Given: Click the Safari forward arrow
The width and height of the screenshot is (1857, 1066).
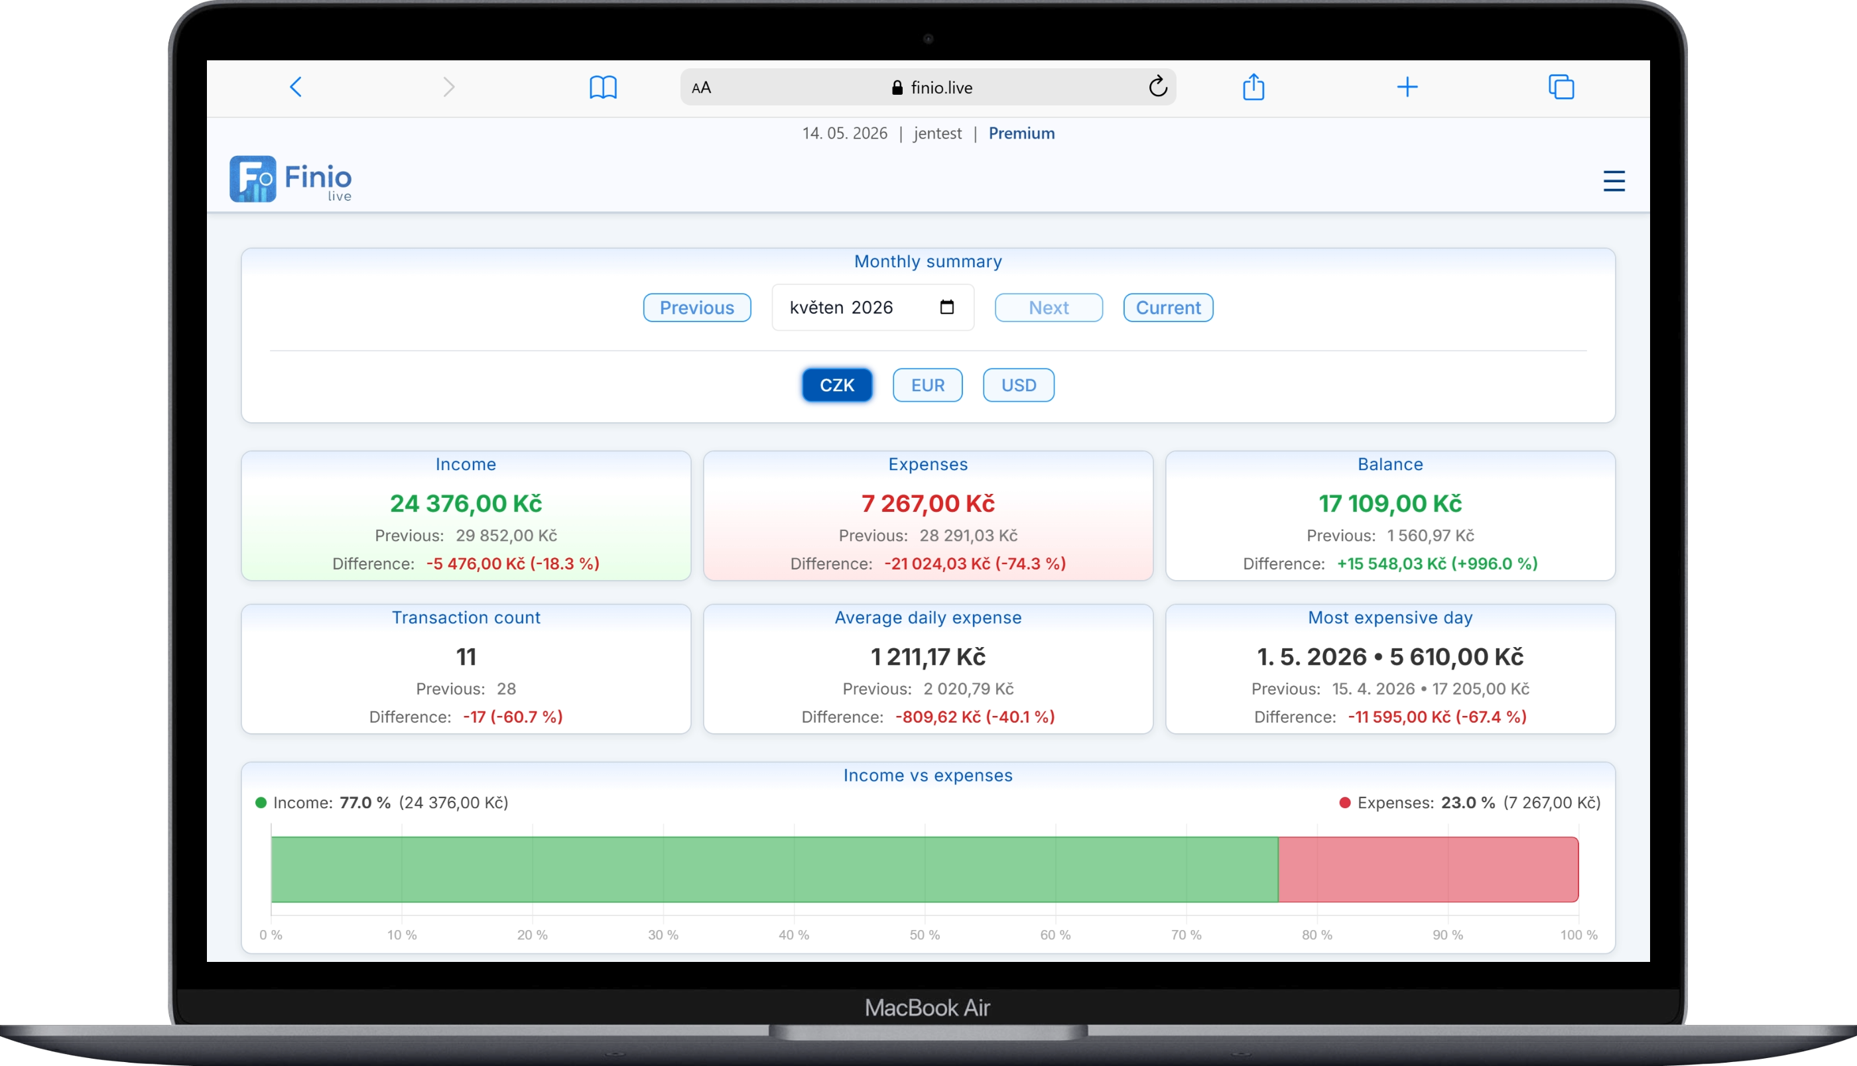Looking at the screenshot, I should click(x=449, y=87).
